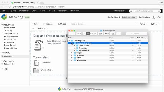Open the site configuration gear menu

[x=159, y=17]
